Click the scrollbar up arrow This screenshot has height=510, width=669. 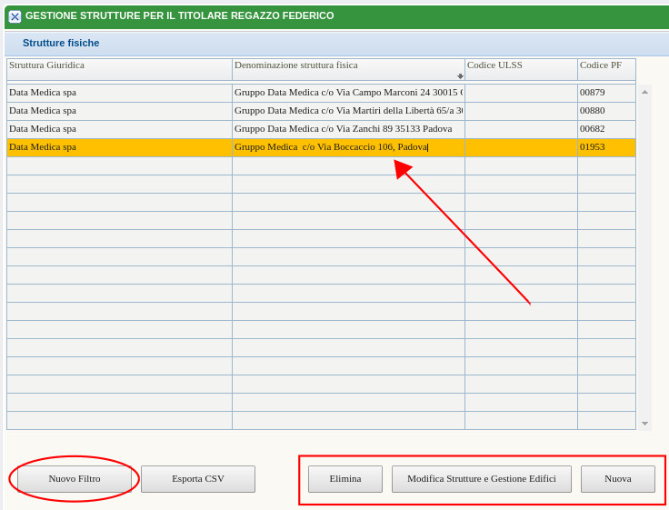point(644,92)
